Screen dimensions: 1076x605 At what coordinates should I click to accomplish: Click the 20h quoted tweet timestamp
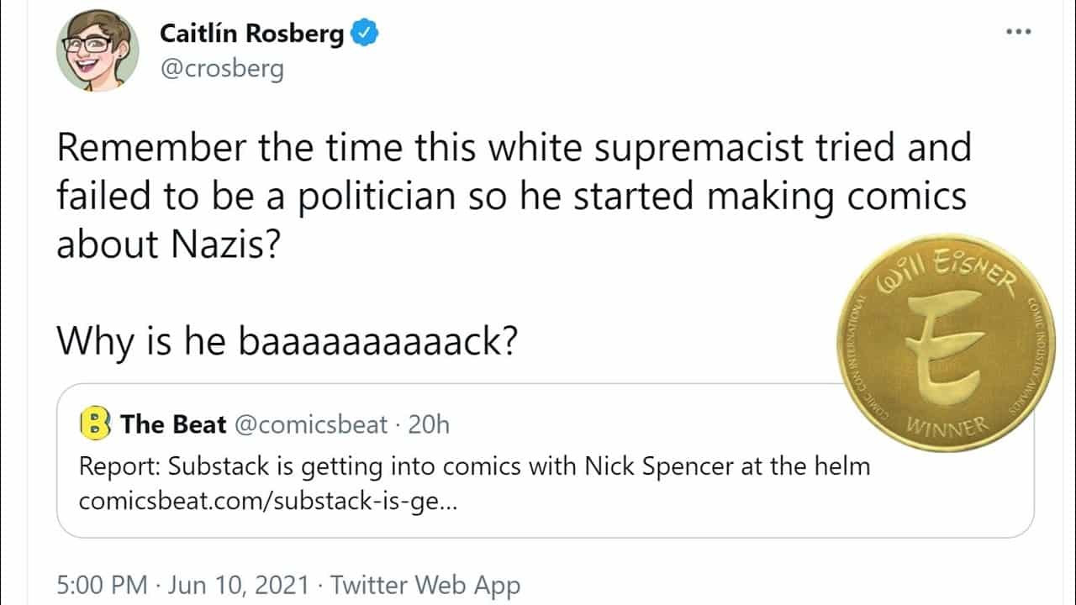click(x=428, y=424)
